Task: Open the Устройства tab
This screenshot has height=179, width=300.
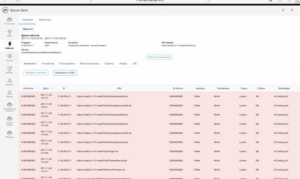Action: 48,64
